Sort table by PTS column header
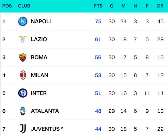The height and width of the screenshot is (136, 168). coord(98,6)
